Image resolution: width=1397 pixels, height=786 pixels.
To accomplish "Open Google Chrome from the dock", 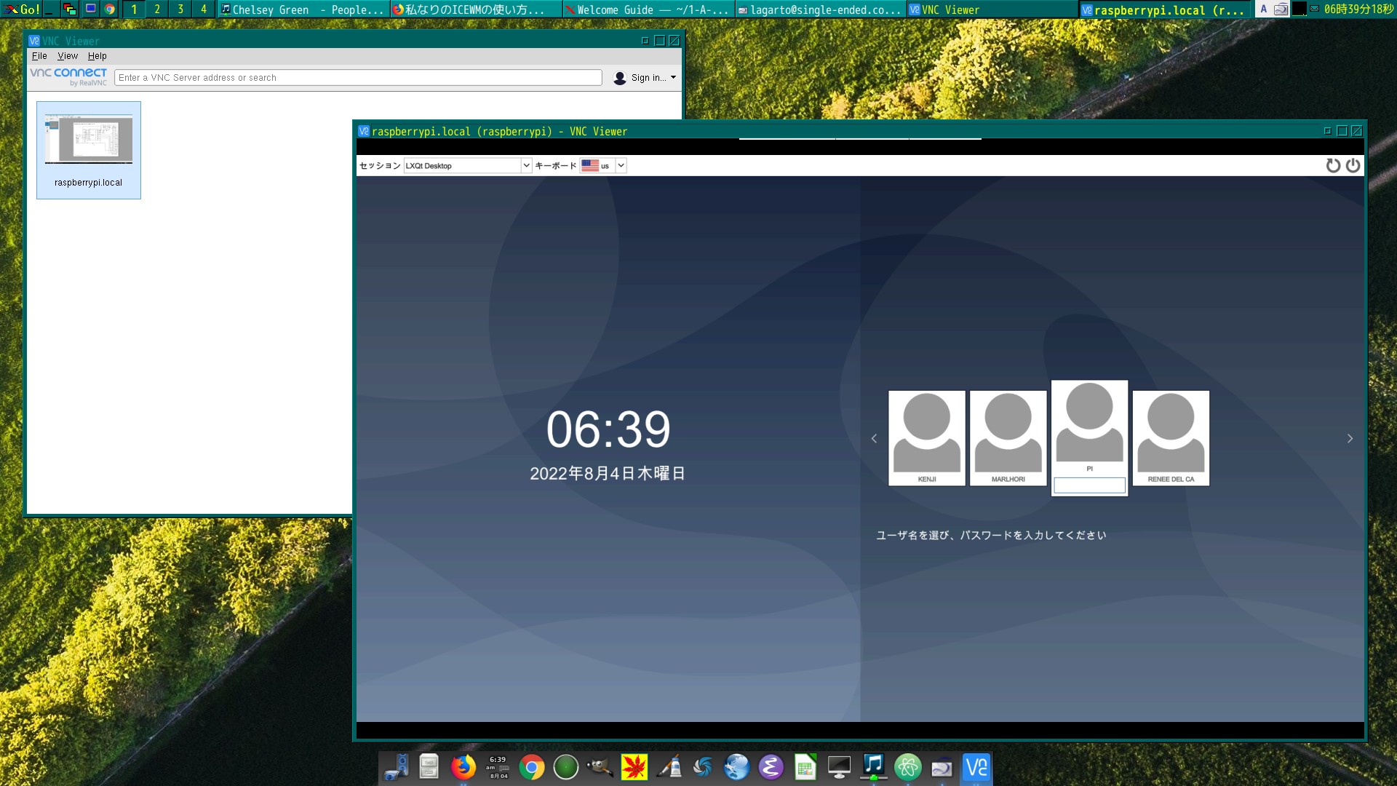I will pyautogui.click(x=532, y=768).
